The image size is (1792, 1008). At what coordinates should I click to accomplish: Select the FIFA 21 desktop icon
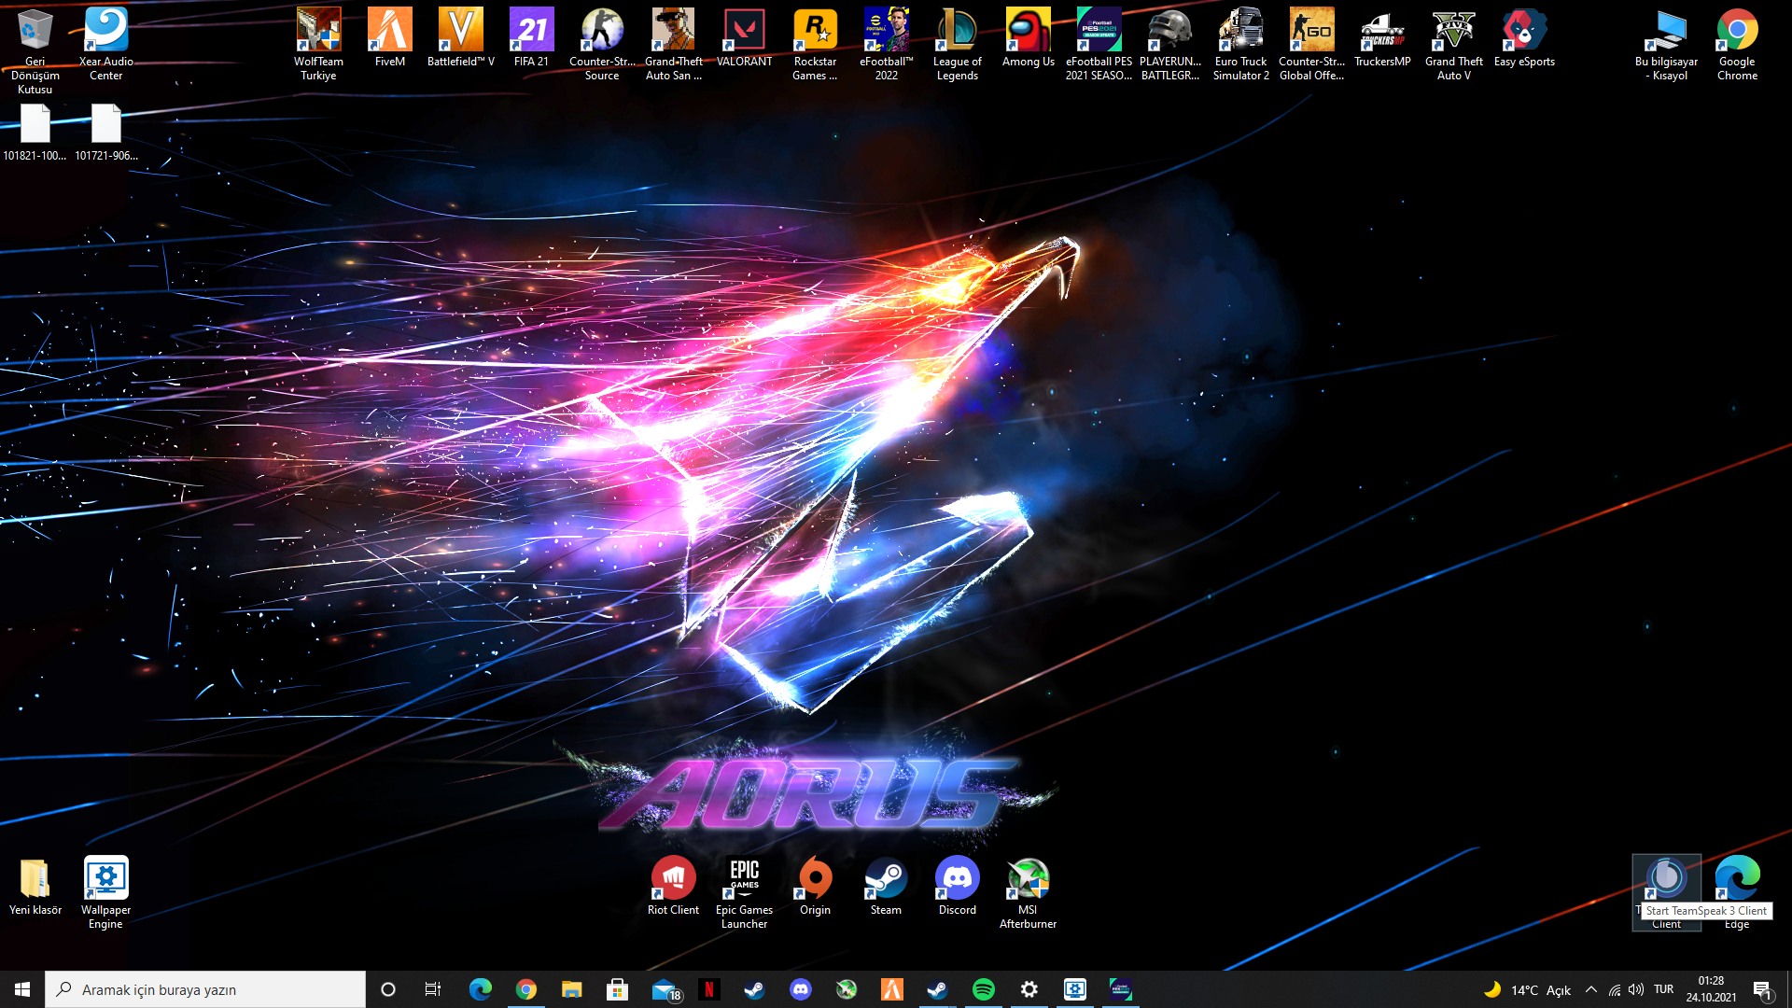click(531, 36)
